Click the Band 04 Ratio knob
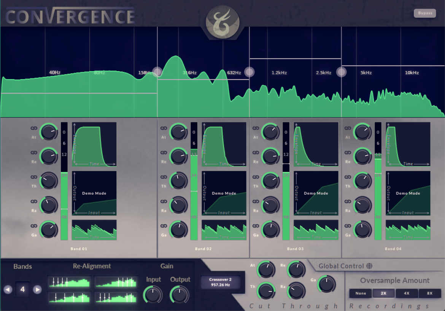Viewport: 445px width, 311px height. pos(363,205)
